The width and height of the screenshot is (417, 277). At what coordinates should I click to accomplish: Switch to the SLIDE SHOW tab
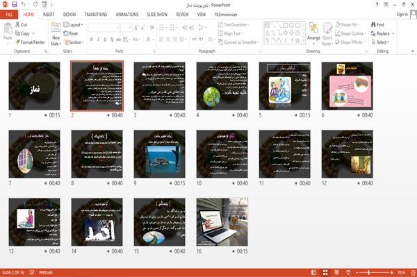(157, 15)
